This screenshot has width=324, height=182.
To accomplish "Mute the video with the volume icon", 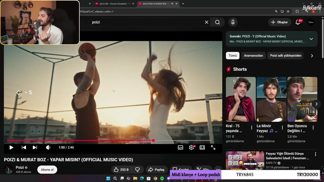I will click(48, 147).
